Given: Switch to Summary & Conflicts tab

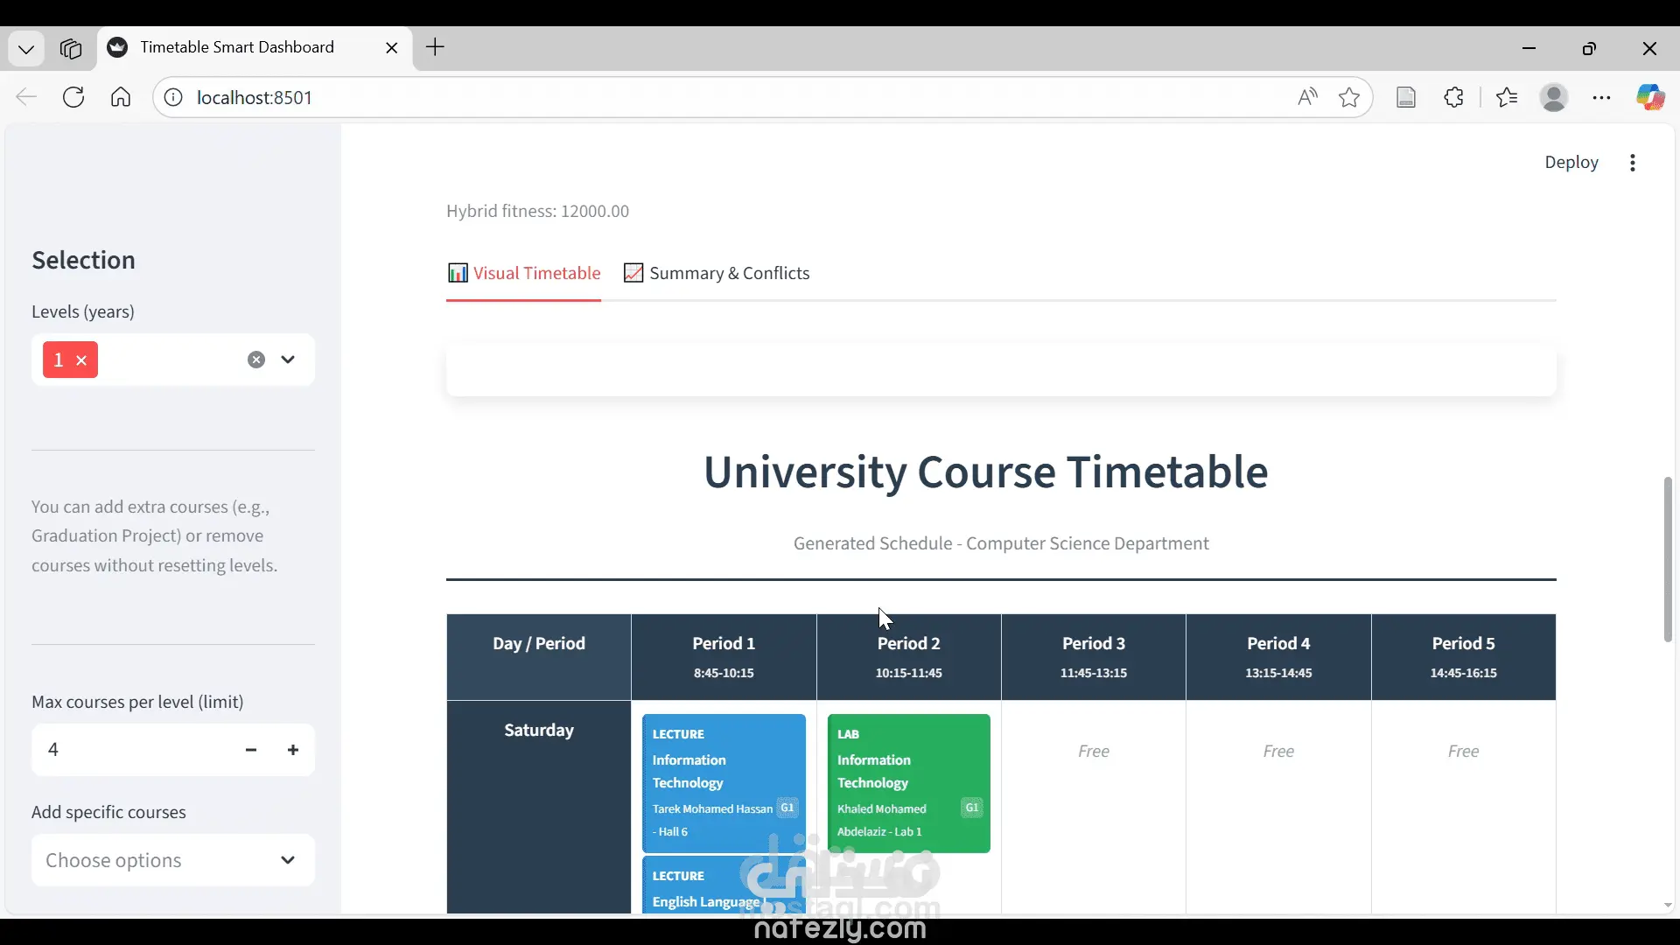Looking at the screenshot, I should click(x=717, y=274).
